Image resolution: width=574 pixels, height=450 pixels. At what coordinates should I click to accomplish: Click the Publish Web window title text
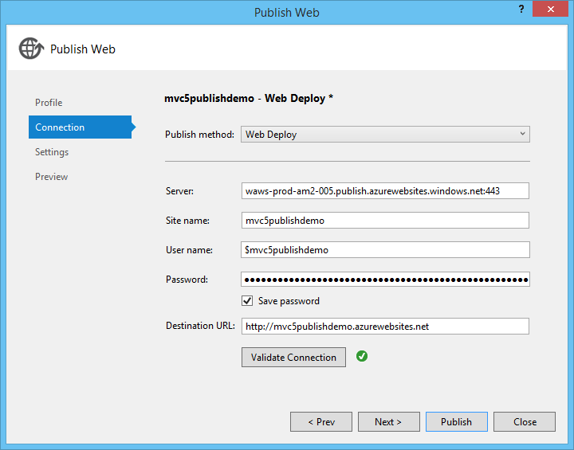pyautogui.click(x=287, y=13)
